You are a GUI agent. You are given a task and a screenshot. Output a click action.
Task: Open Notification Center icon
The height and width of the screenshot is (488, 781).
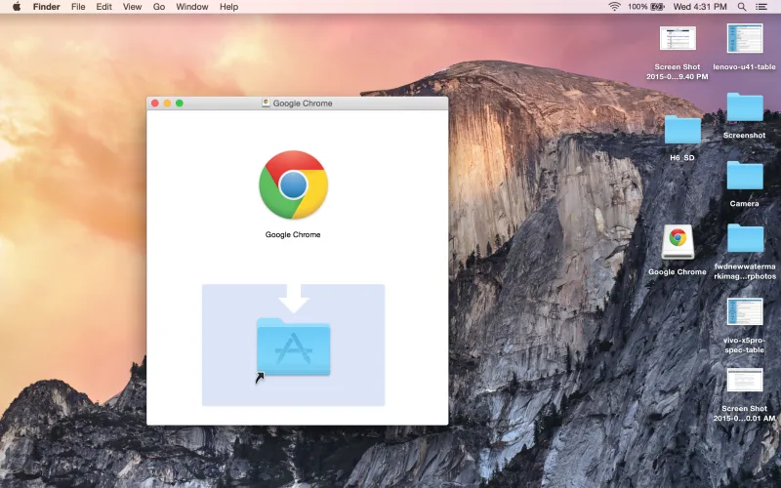761,7
